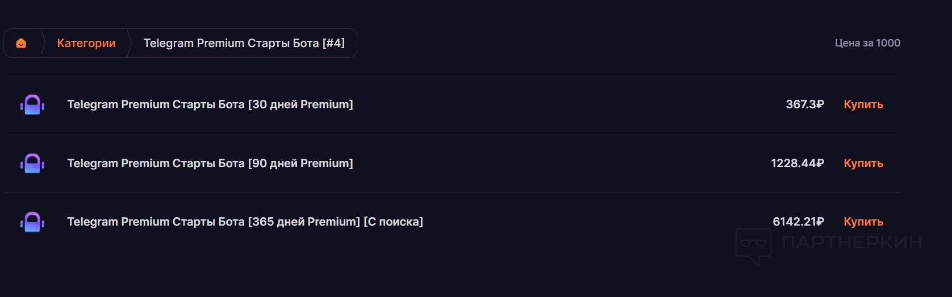Click the chevron separator after the home icon
The width and height of the screenshot is (952, 297).
coord(43,43)
